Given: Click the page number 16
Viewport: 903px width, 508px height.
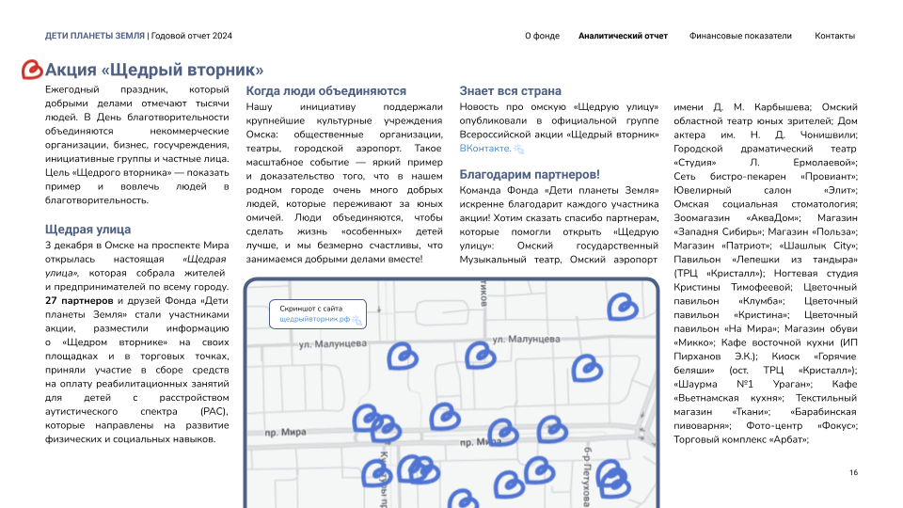Looking at the screenshot, I should click(853, 472).
